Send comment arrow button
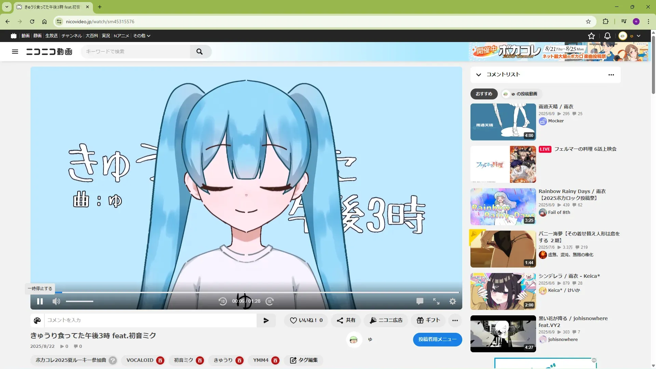 (266, 320)
